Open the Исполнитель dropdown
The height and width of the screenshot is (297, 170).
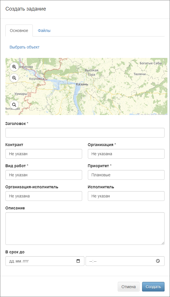tap(126, 196)
